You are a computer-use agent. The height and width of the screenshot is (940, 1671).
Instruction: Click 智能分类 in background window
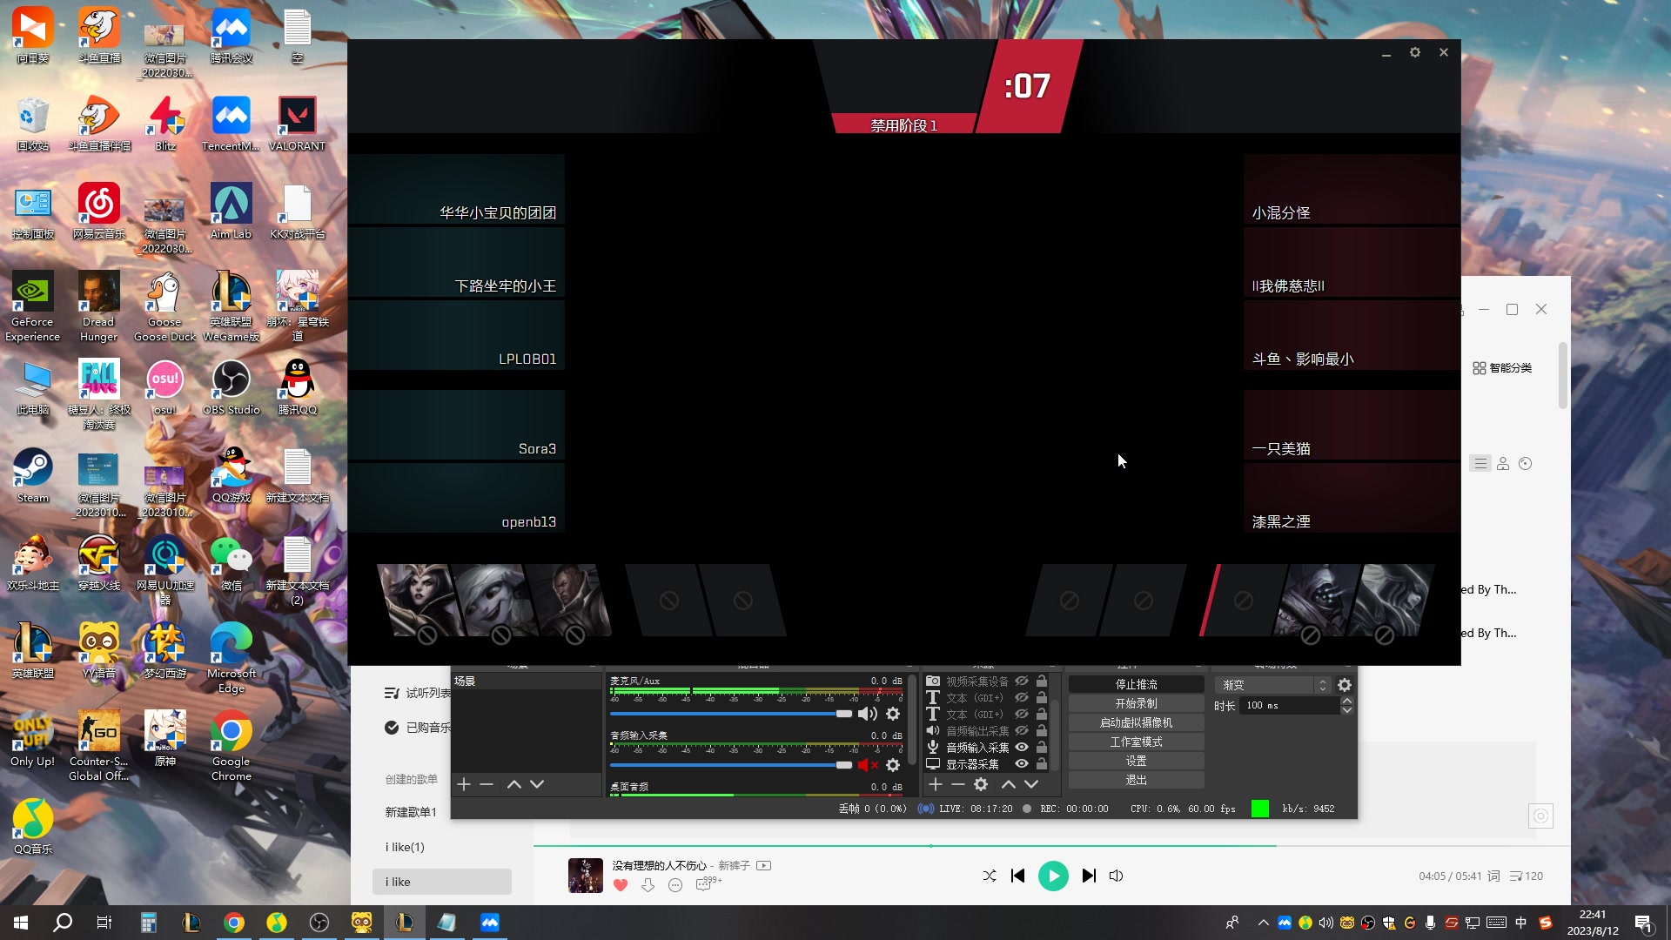(x=1502, y=368)
